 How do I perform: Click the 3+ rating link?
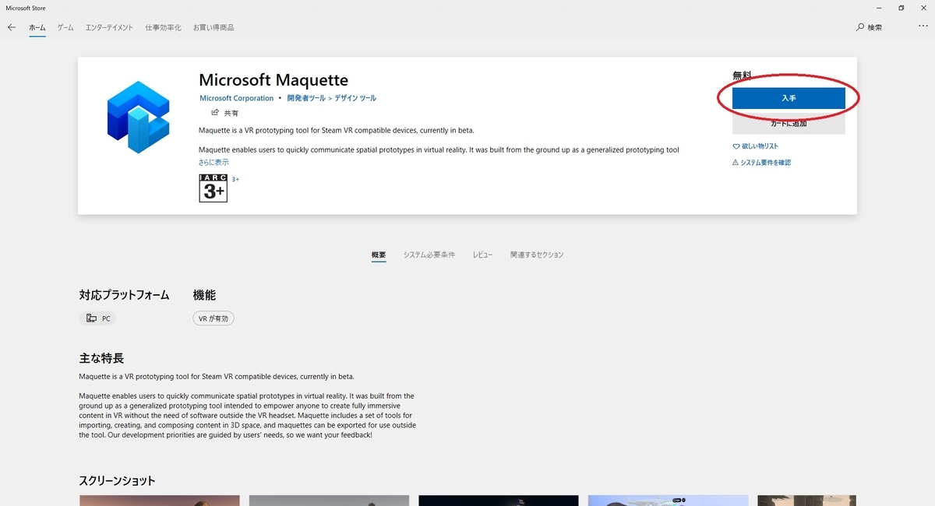click(235, 179)
